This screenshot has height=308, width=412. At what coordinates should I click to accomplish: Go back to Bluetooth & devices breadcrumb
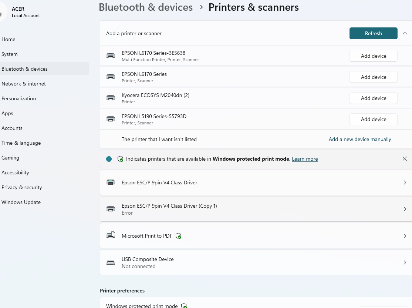tap(146, 7)
